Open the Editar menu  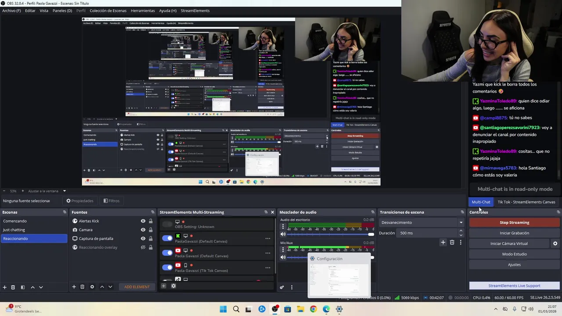tap(30, 11)
